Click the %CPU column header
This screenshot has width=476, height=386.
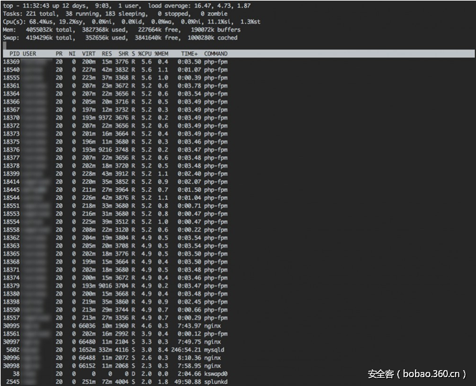(x=145, y=54)
